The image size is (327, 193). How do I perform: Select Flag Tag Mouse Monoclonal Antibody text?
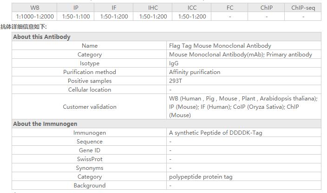pos(220,46)
